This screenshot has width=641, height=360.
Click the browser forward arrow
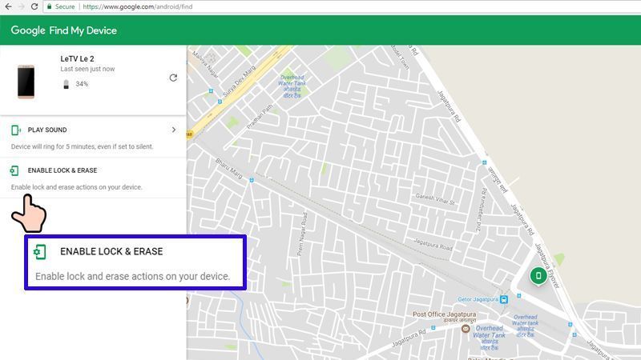point(22,6)
